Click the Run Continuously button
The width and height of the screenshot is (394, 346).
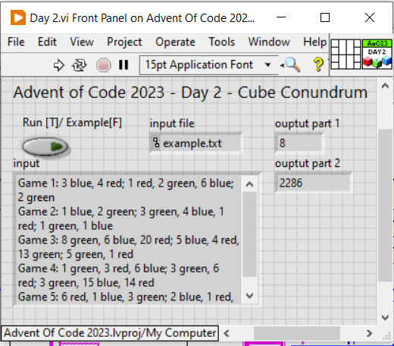point(80,65)
